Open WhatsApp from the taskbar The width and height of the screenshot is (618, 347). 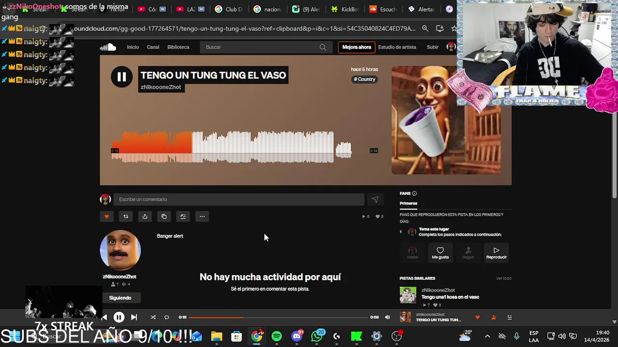coord(317,336)
